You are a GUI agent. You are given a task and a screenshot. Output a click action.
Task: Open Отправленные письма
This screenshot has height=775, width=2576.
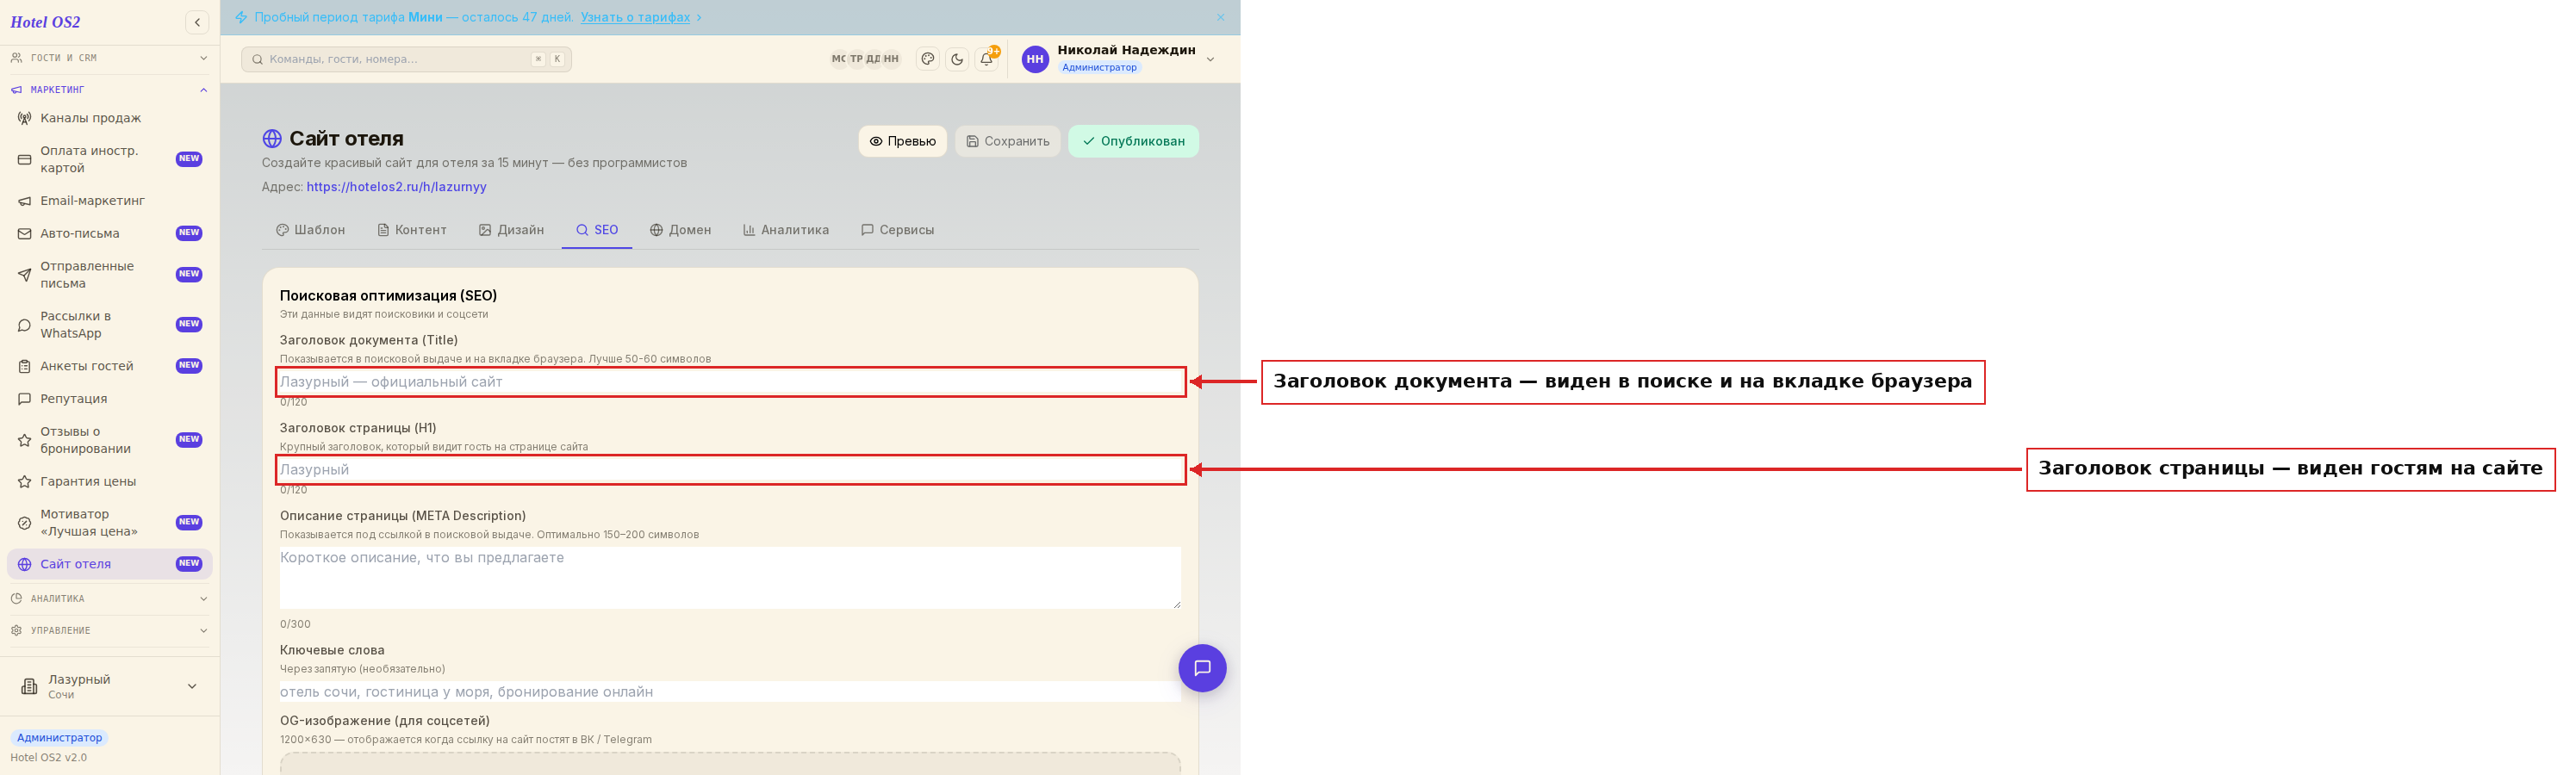[110, 275]
